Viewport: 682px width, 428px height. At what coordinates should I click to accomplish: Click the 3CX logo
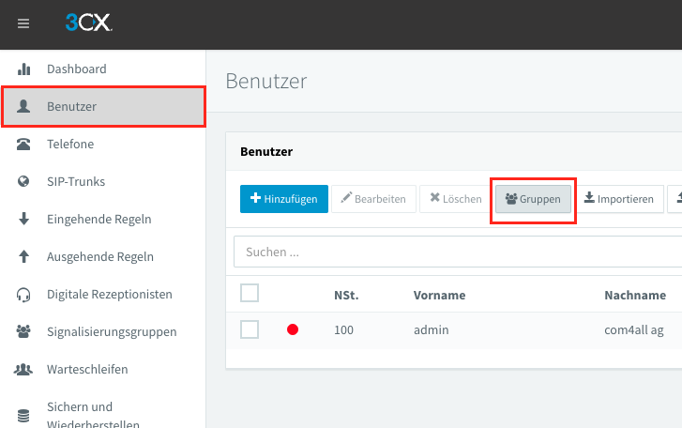(x=89, y=23)
